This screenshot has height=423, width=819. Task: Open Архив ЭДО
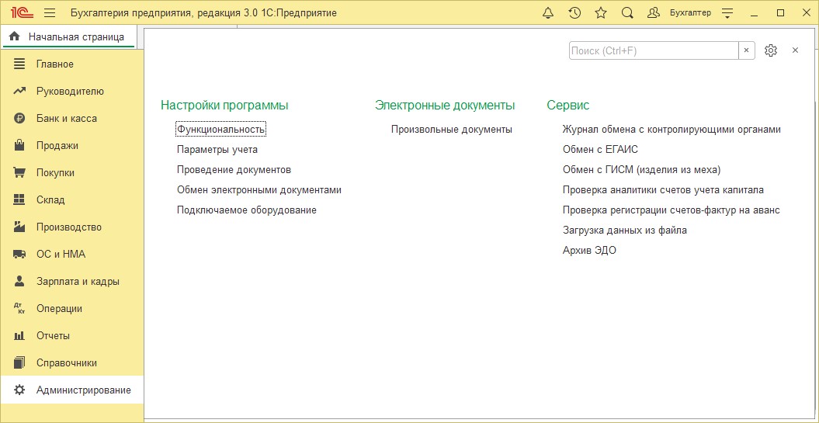(589, 251)
